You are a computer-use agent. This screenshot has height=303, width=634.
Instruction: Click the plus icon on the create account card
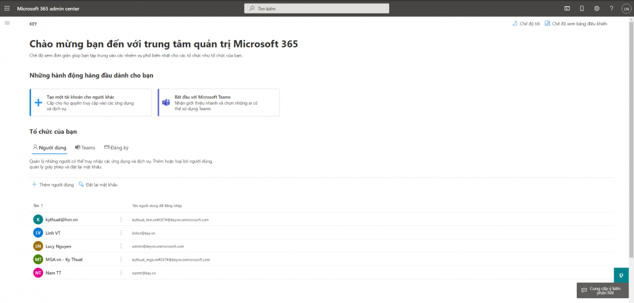click(x=38, y=103)
